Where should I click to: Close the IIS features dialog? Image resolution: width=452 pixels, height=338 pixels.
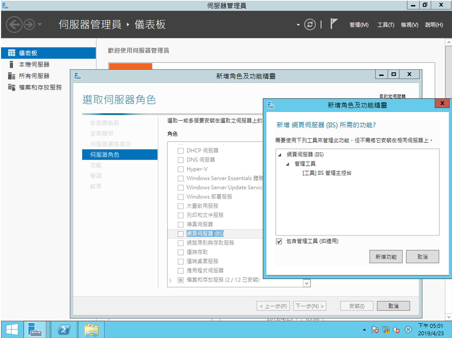point(442,103)
